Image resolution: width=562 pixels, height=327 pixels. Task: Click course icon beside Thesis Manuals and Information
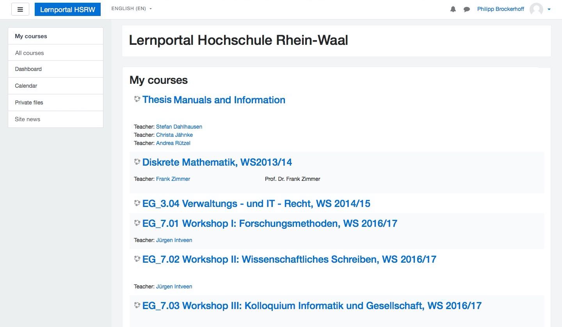[x=137, y=99]
